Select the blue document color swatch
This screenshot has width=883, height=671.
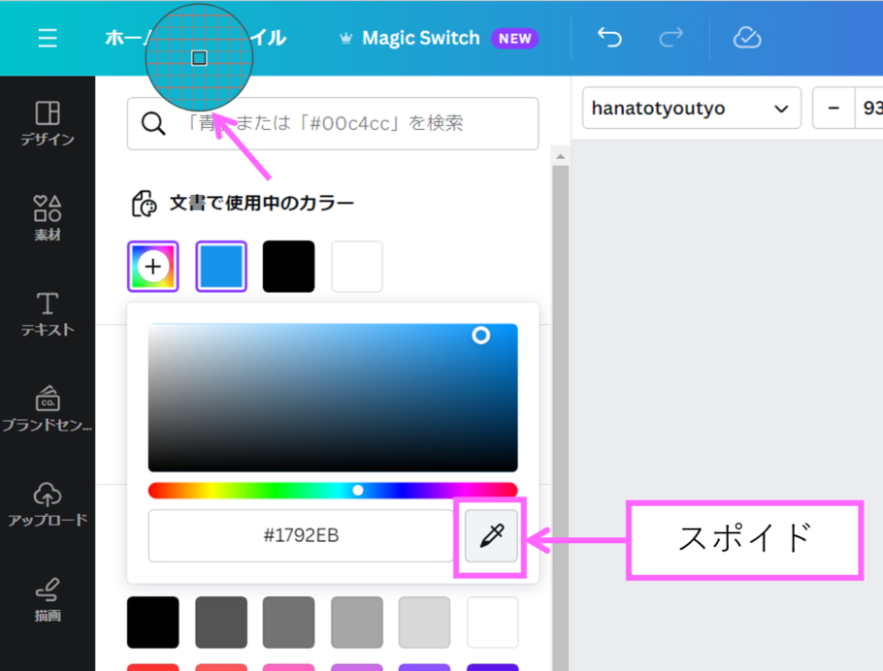click(221, 267)
